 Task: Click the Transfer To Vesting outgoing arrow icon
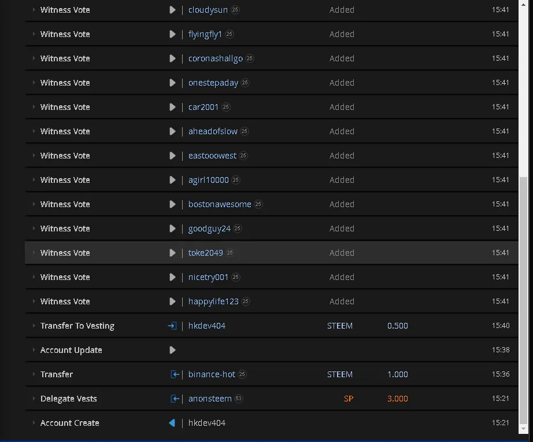tap(172, 326)
